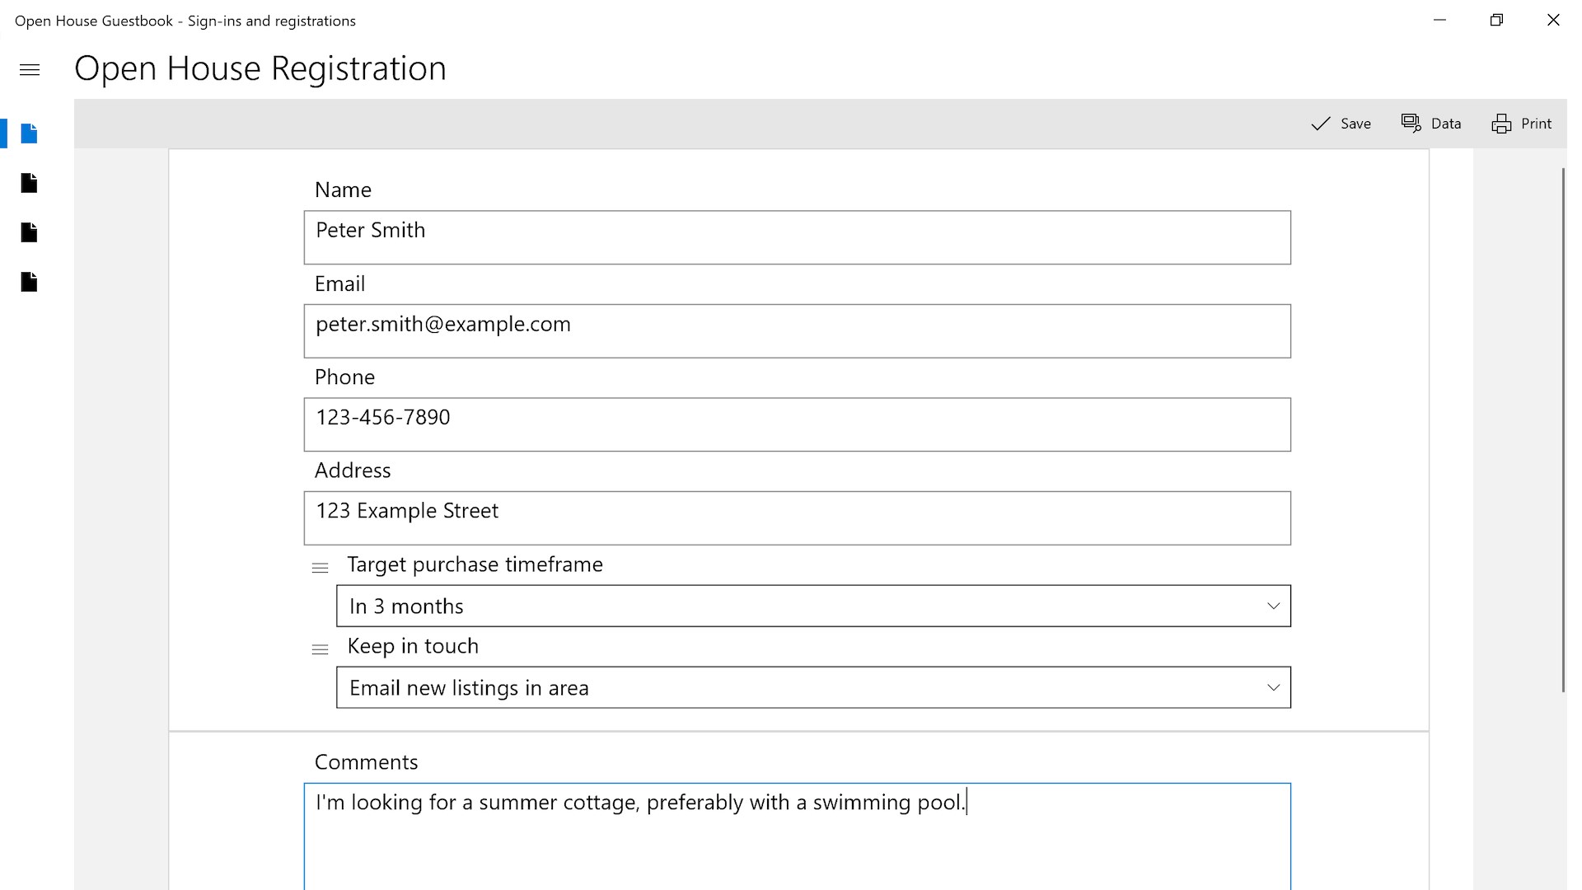
Task: Click the Print printer icon
Action: coord(1501,124)
